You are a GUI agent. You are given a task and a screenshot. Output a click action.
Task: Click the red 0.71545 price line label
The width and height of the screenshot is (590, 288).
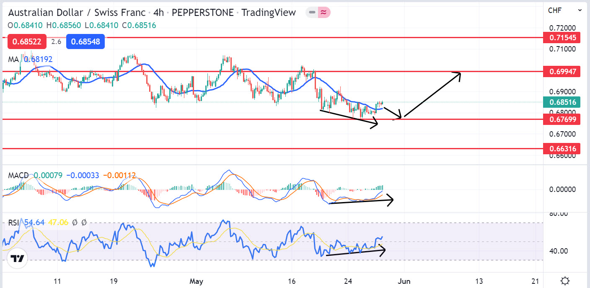click(x=562, y=37)
